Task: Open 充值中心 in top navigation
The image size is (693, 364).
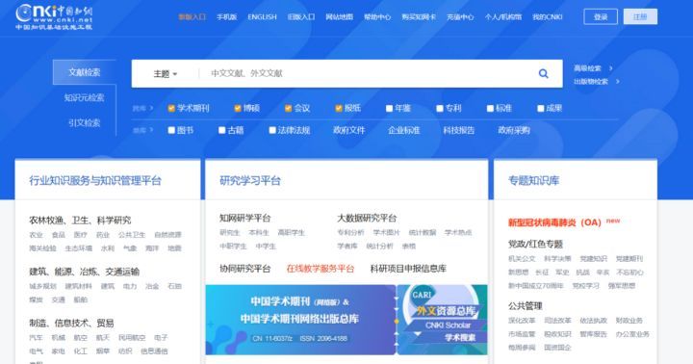Action: pyautogui.click(x=460, y=16)
